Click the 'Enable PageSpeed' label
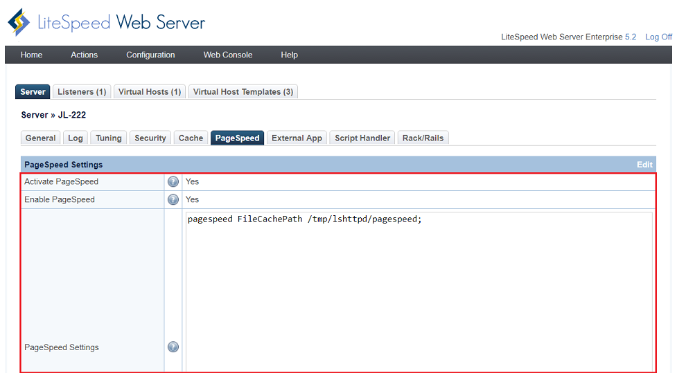The image size is (677, 373). point(60,199)
